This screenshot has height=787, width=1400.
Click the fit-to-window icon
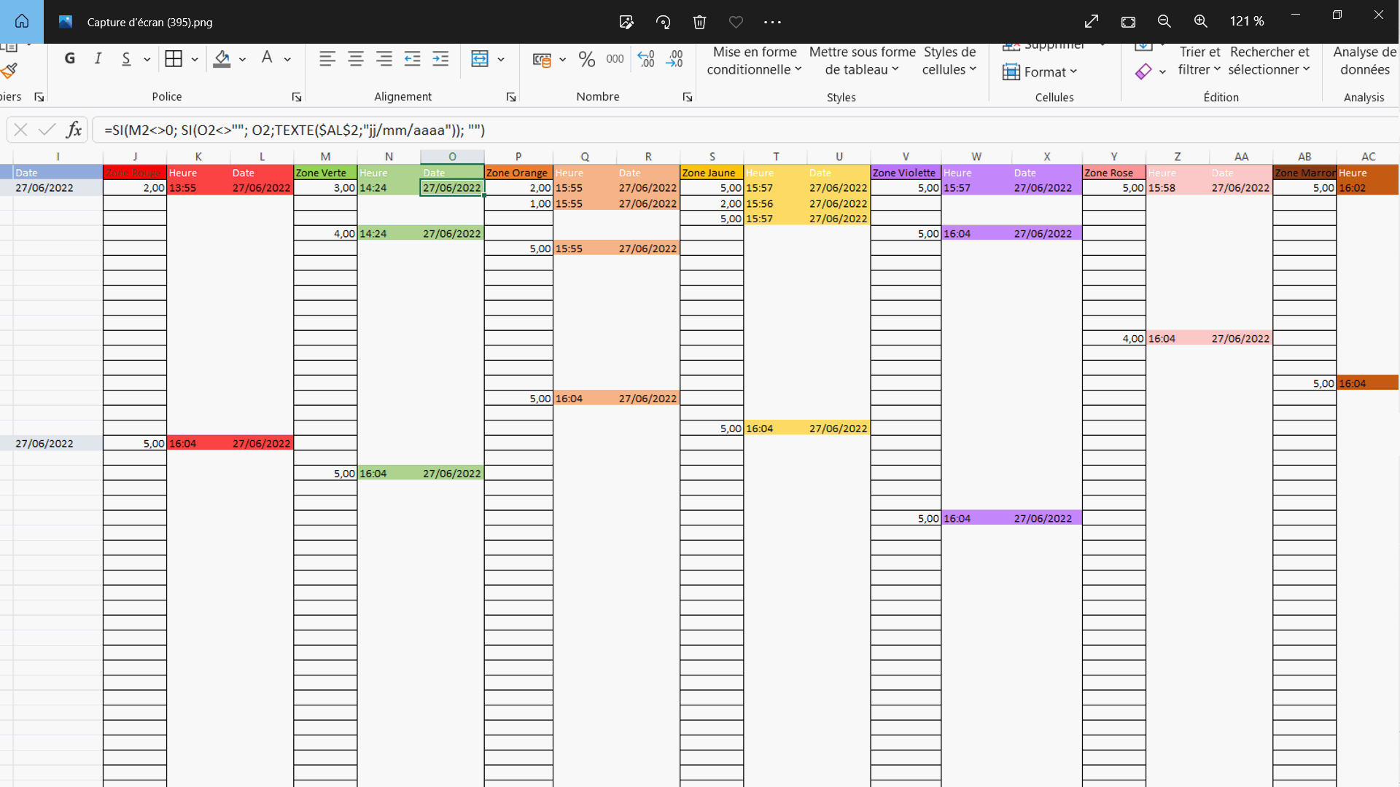(1128, 22)
